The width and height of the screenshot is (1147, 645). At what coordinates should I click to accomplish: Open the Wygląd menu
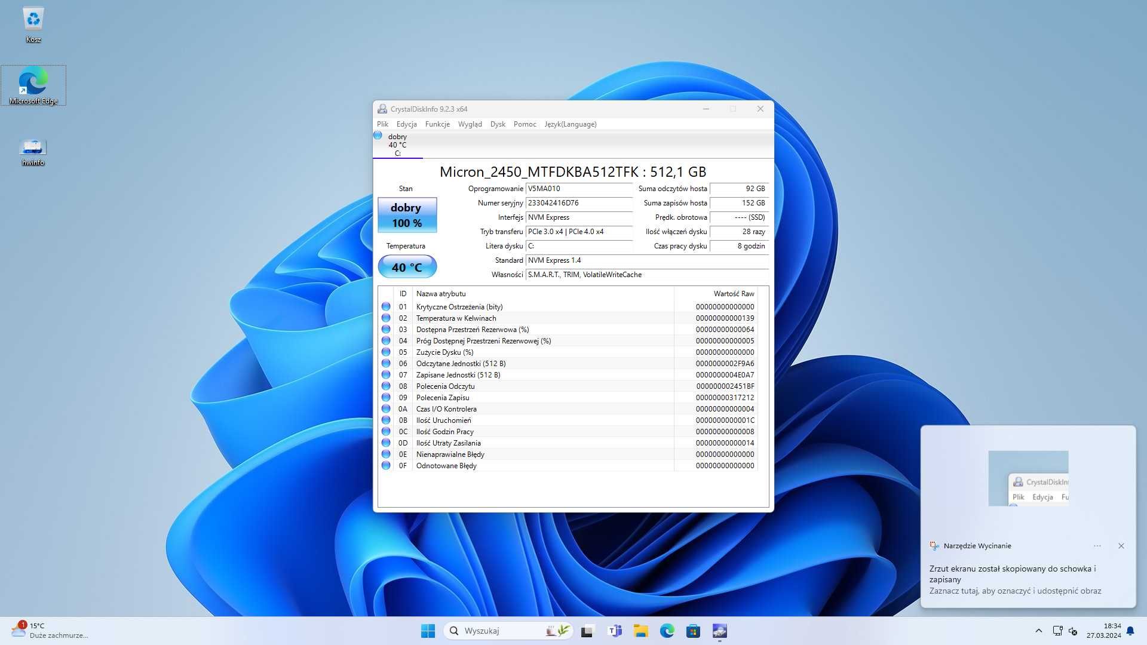pyautogui.click(x=470, y=124)
